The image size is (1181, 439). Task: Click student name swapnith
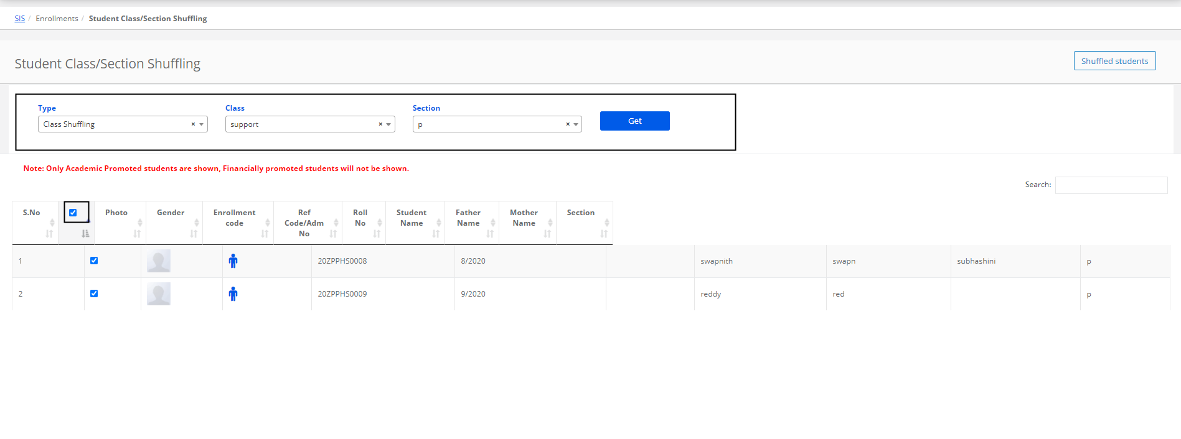pyautogui.click(x=717, y=261)
